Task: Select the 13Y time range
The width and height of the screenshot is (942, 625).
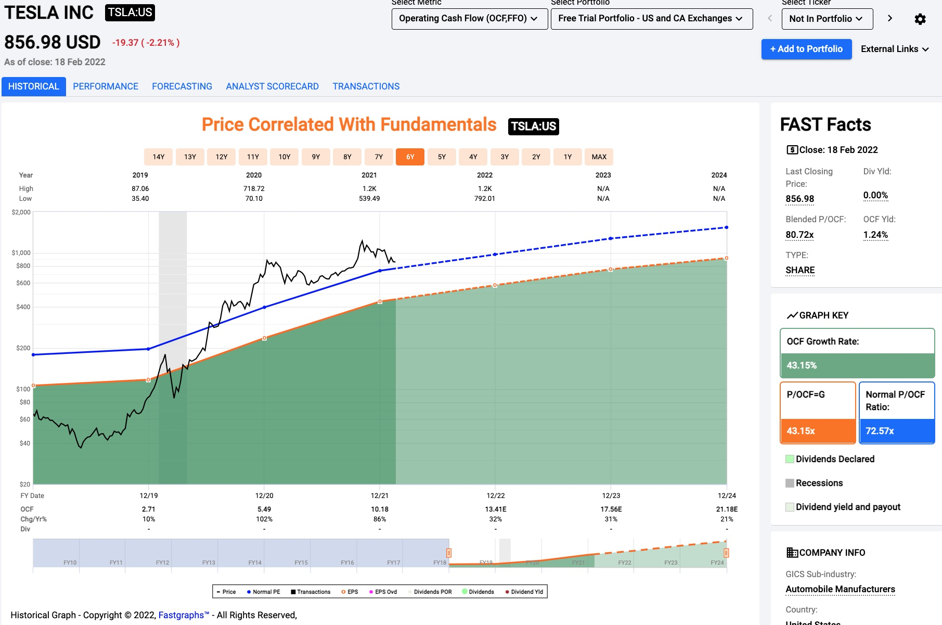Action: [190, 157]
